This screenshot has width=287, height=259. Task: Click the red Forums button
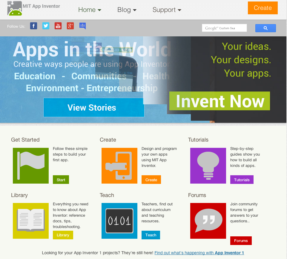(x=241, y=241)
